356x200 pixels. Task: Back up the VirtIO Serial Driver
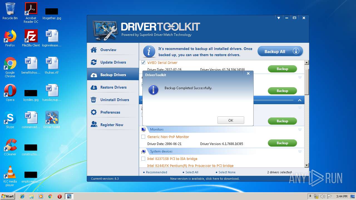tap(282, 69)
